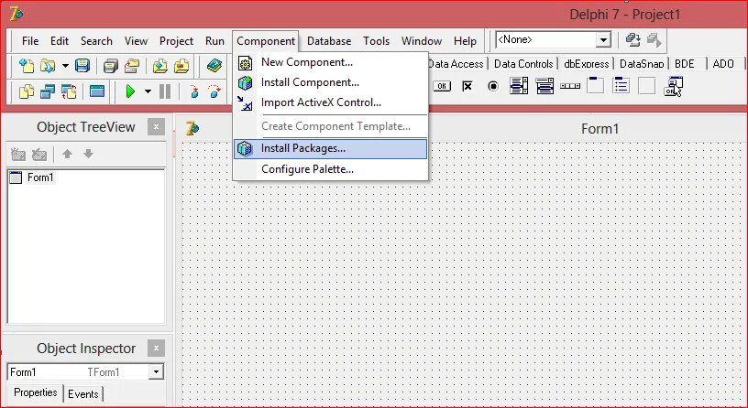The width and height of the screenshot is (748, 408).
Task: Switch to the dbExpress palette tab
Action: click(x=587, y=63)
